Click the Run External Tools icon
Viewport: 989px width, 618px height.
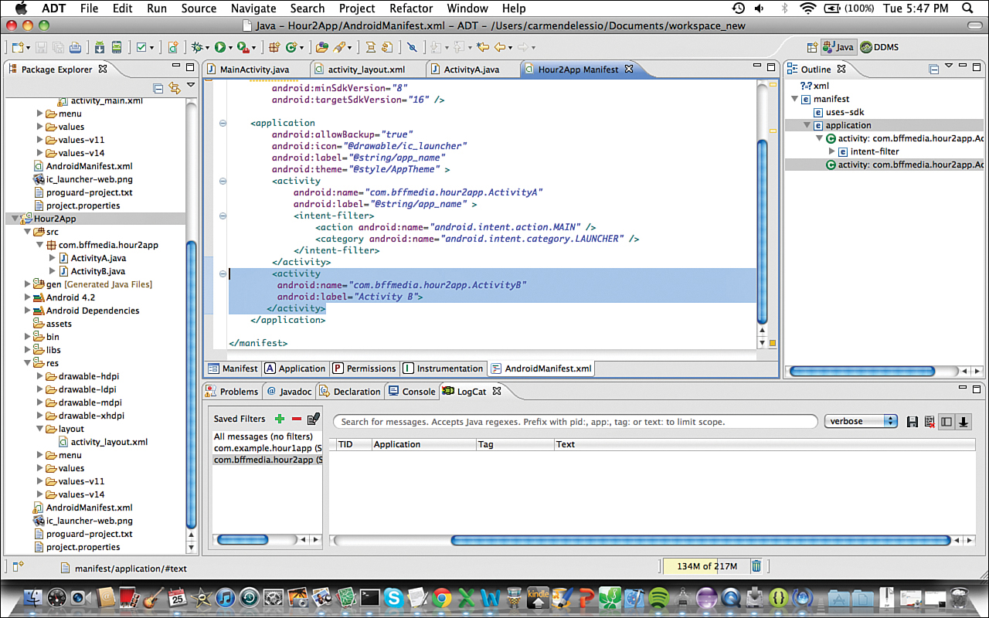pyautogui.click(x=243, y=47)
